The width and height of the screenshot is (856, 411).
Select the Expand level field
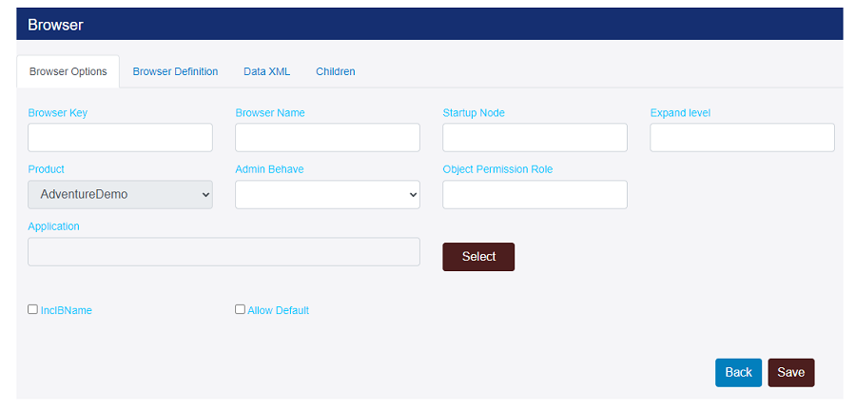point(742,138)
